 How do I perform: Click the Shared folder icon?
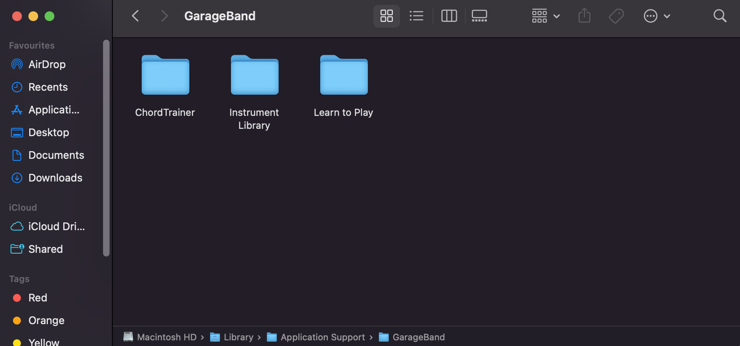pos(17,249)
